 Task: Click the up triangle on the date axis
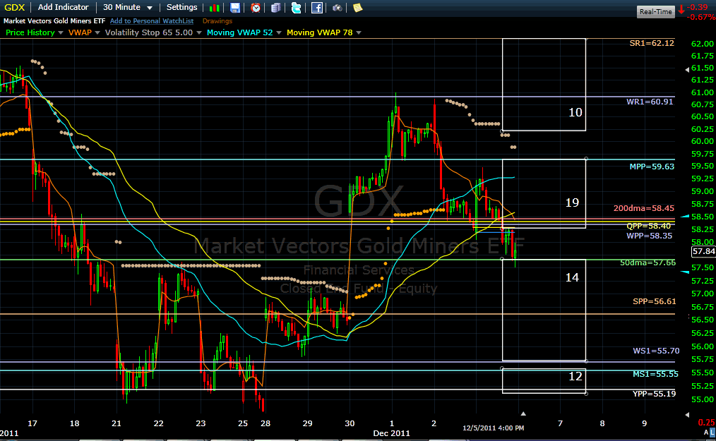pyautogui.click(x=523, y=413)
